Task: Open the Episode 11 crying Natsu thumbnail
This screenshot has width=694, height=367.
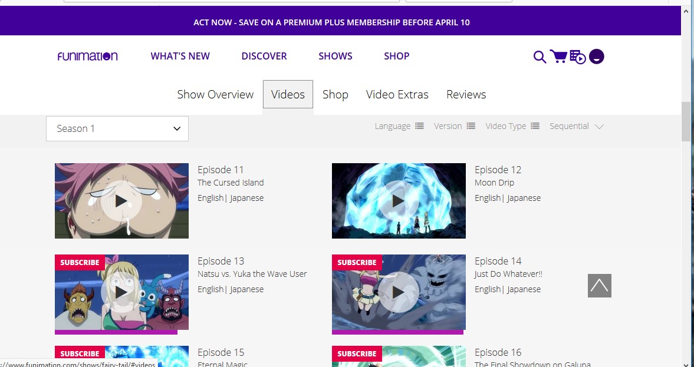Action: [121, 201]
